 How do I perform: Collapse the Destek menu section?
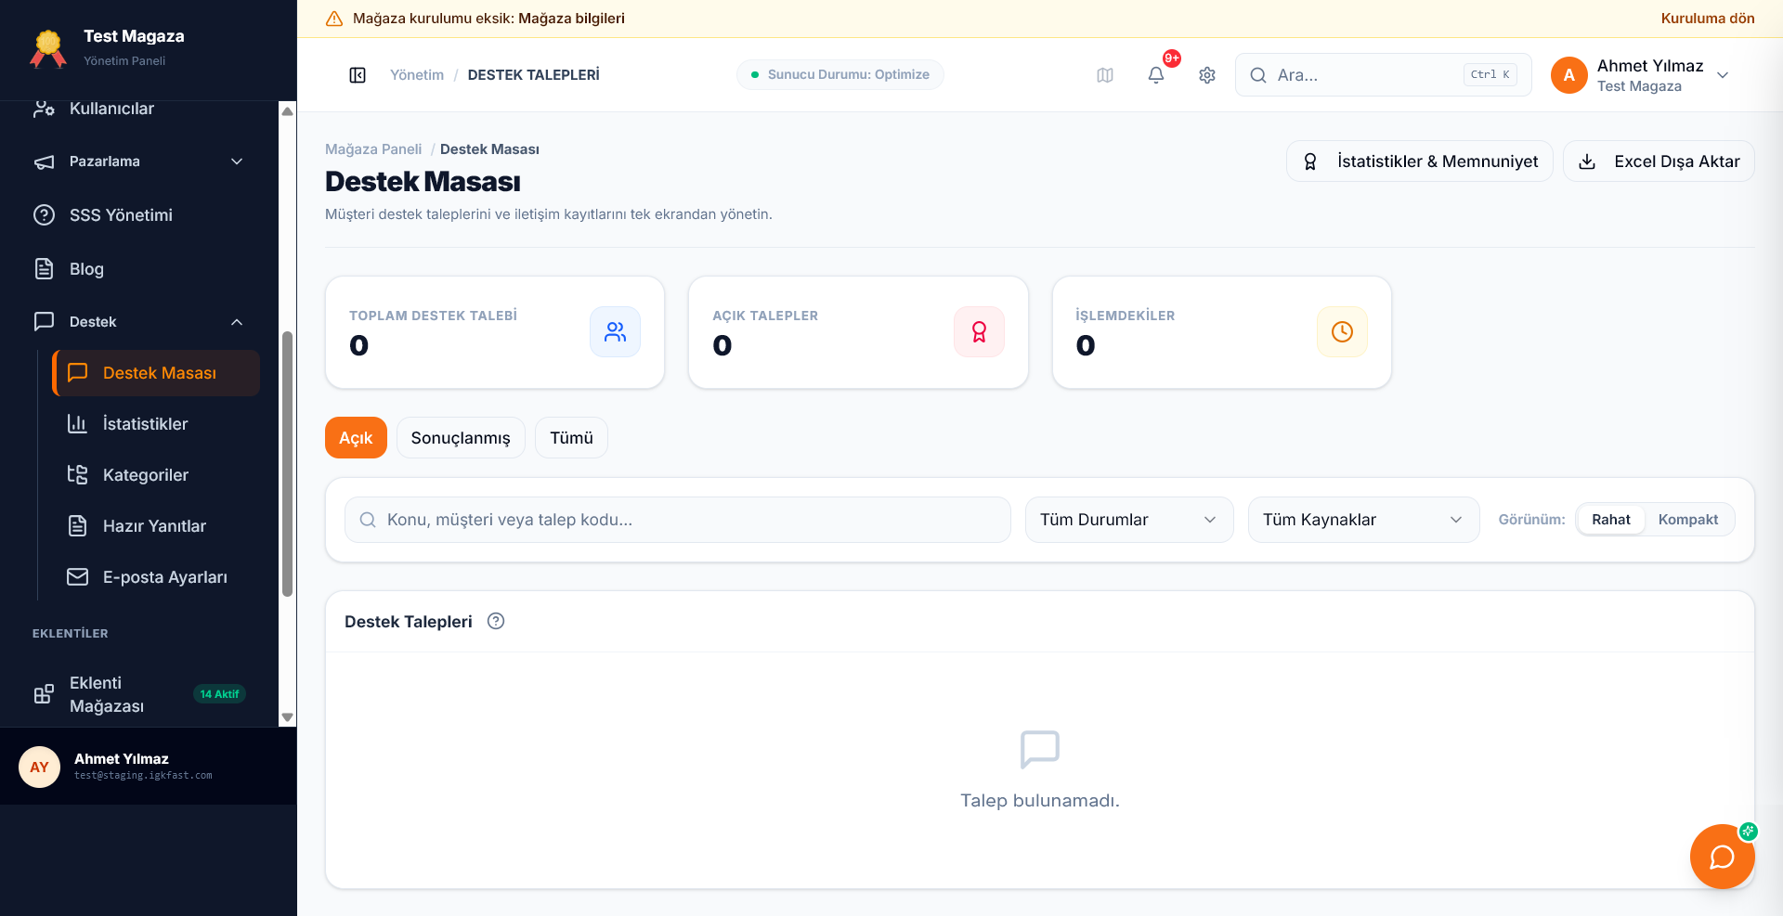click(139, 322)
